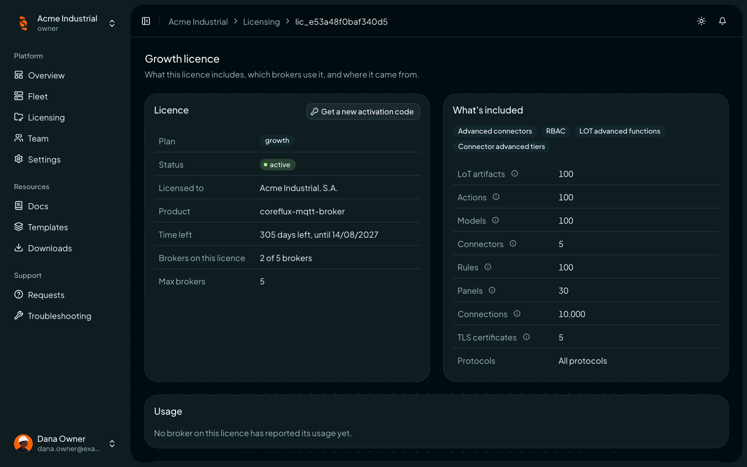
Task: Go to Downloads
Action: tap(65, 248)
